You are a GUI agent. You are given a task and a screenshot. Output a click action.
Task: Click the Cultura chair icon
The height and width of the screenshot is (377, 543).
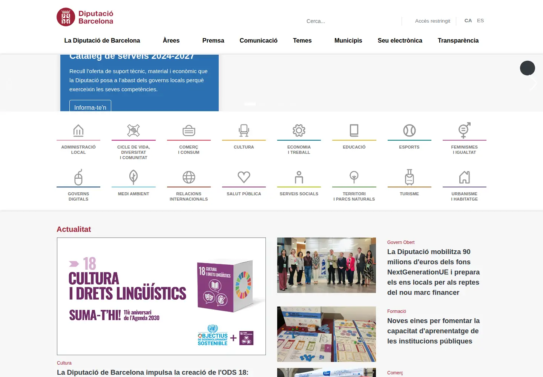tap(244, 131)
